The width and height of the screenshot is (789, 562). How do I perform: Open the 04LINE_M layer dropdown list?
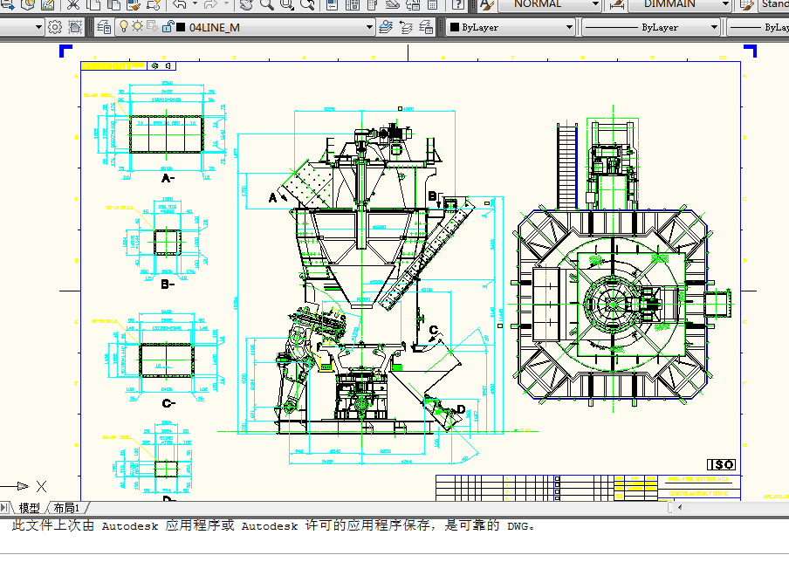click(x=370, y=27)
